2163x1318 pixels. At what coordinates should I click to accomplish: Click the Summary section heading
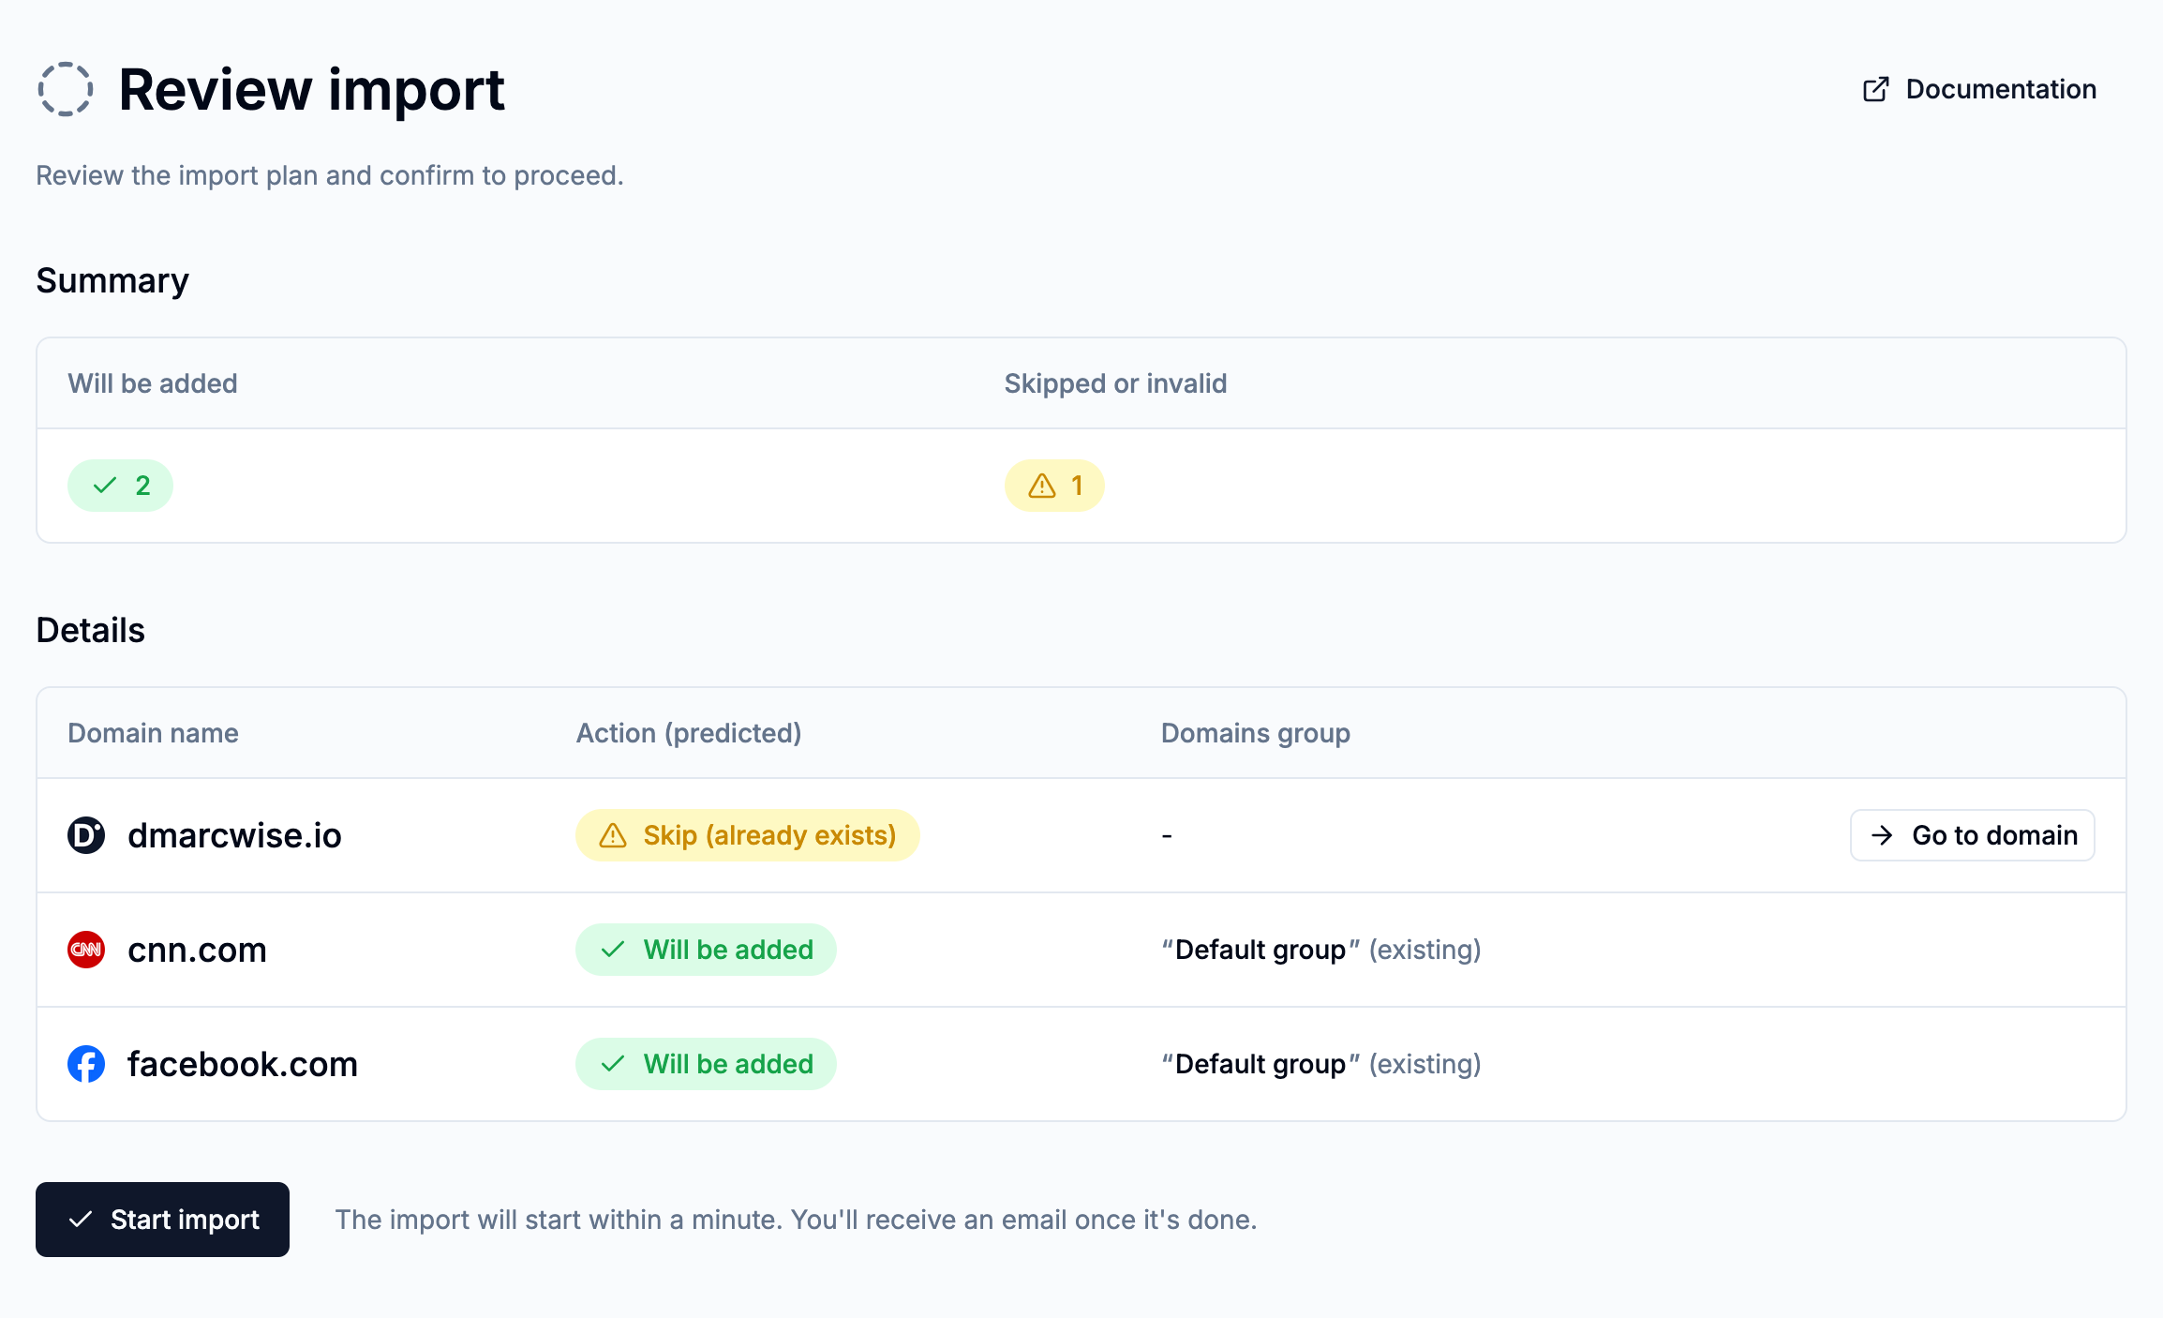[x=112, y=280]
